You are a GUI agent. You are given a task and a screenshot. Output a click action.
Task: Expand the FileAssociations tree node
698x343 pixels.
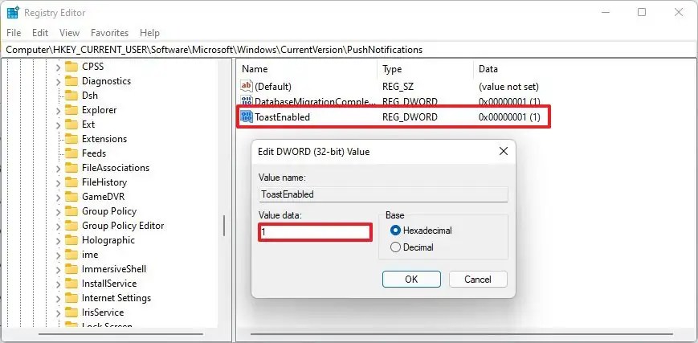pos(58,169)
